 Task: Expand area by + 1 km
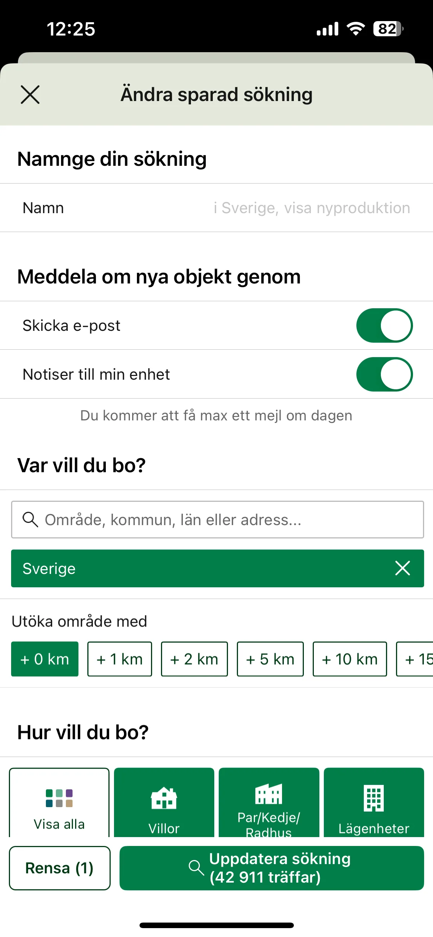pyautogui.click(x=120, y=659)
